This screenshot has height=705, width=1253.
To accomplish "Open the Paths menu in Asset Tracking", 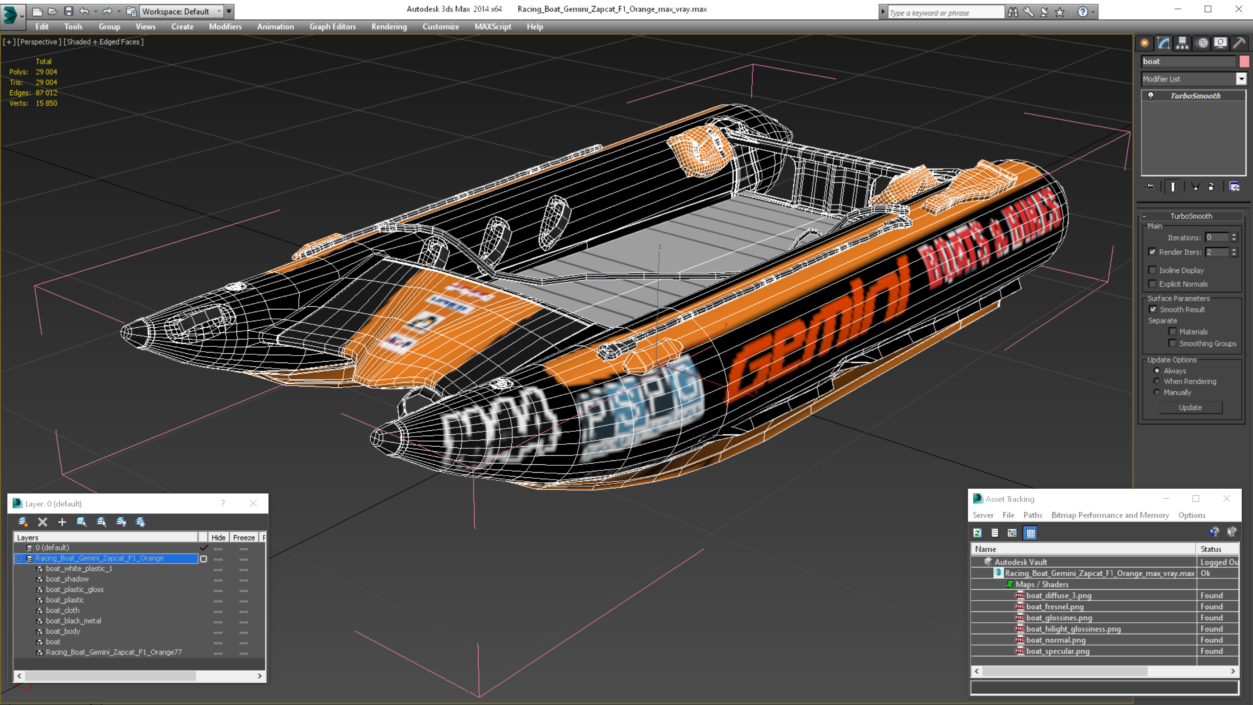I will tap(1032, 515).
